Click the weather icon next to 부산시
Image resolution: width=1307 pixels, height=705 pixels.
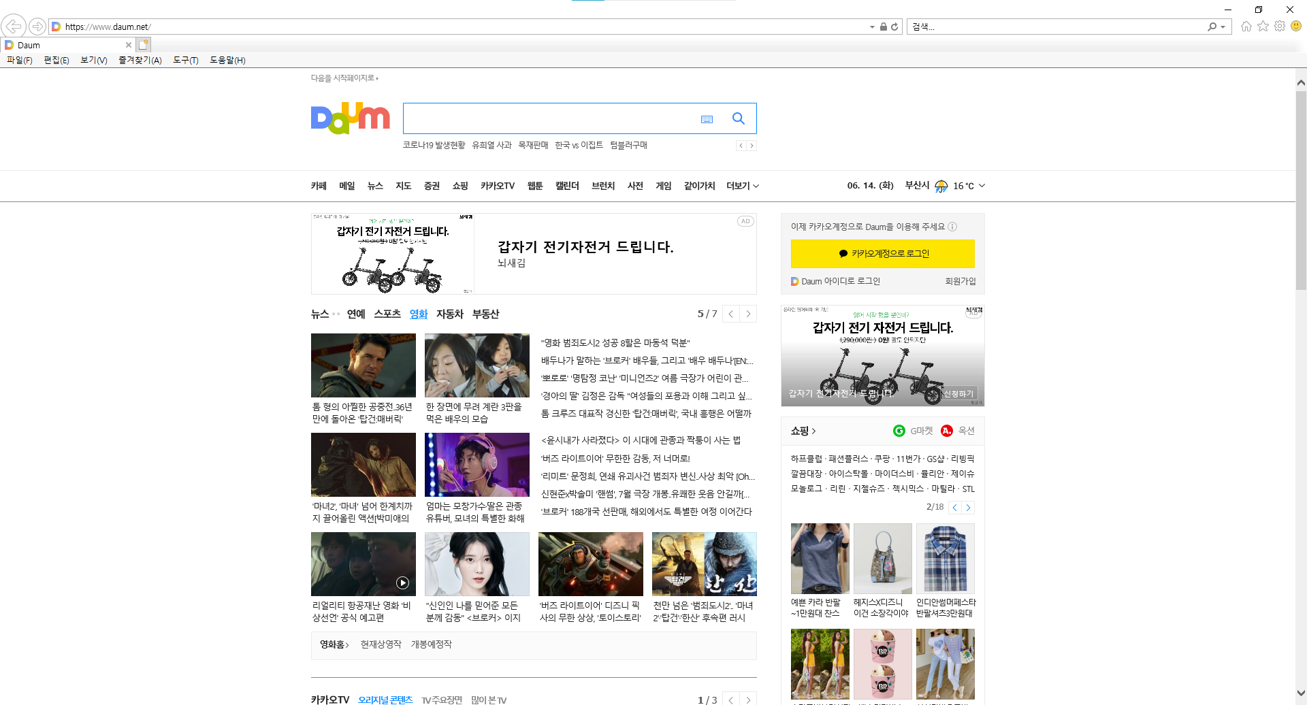[941, 186]
